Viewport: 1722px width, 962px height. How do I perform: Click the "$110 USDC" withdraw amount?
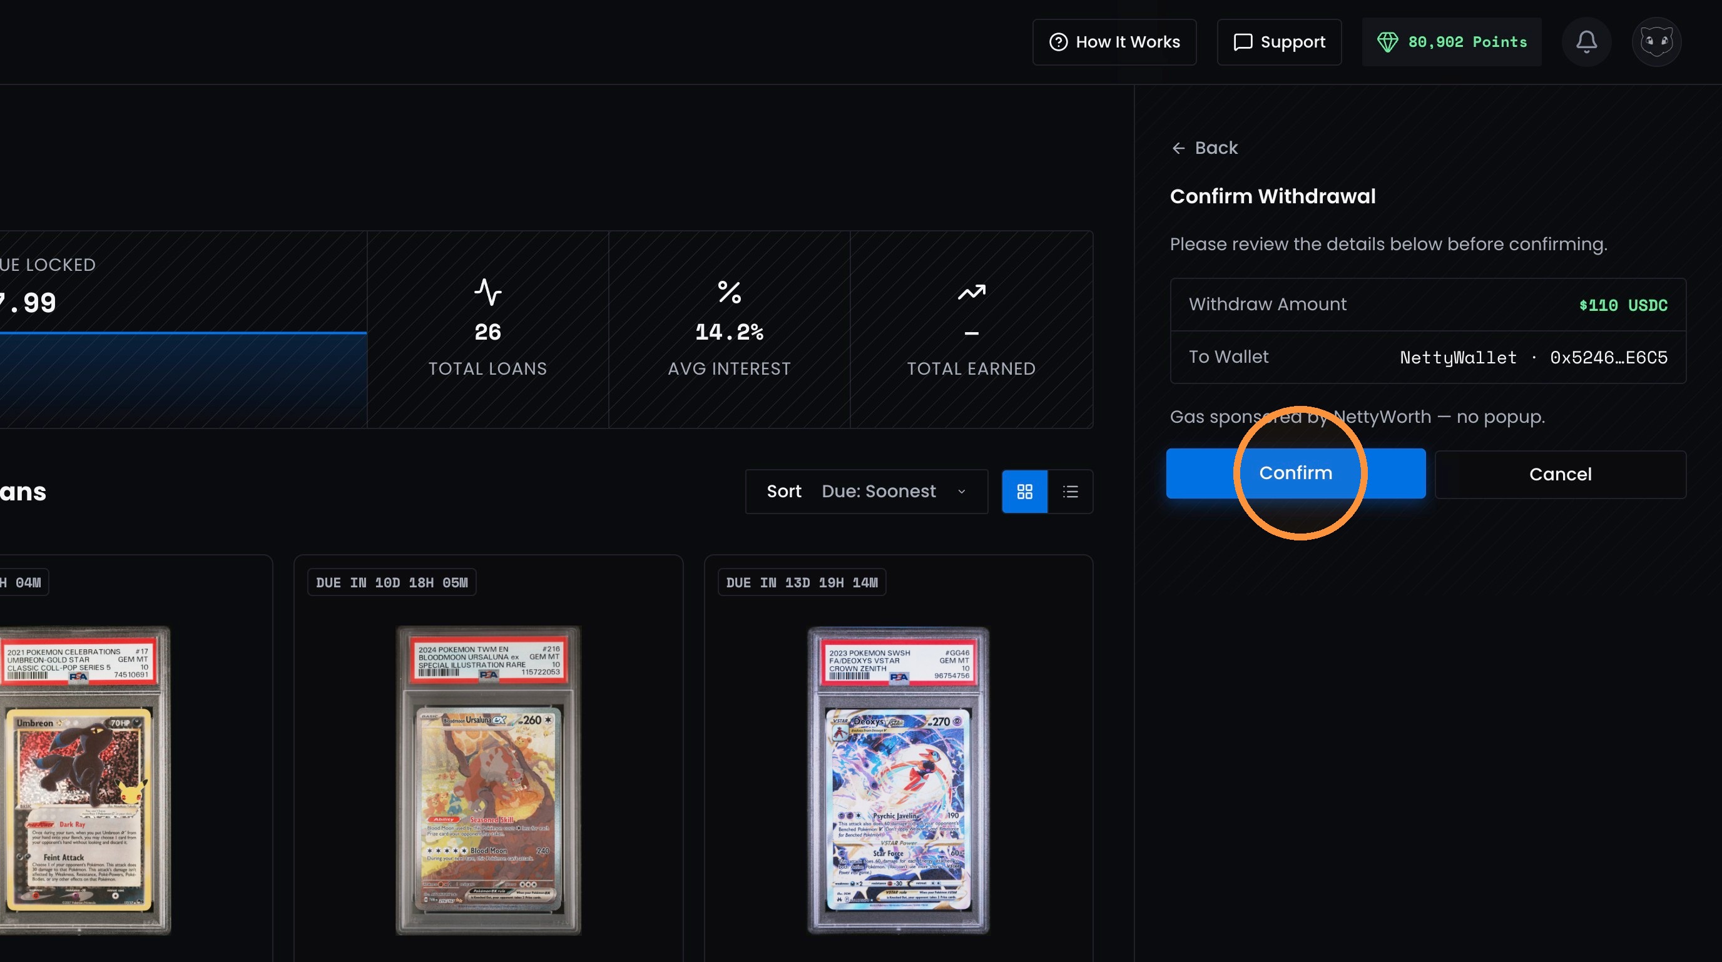point(1623,305)
